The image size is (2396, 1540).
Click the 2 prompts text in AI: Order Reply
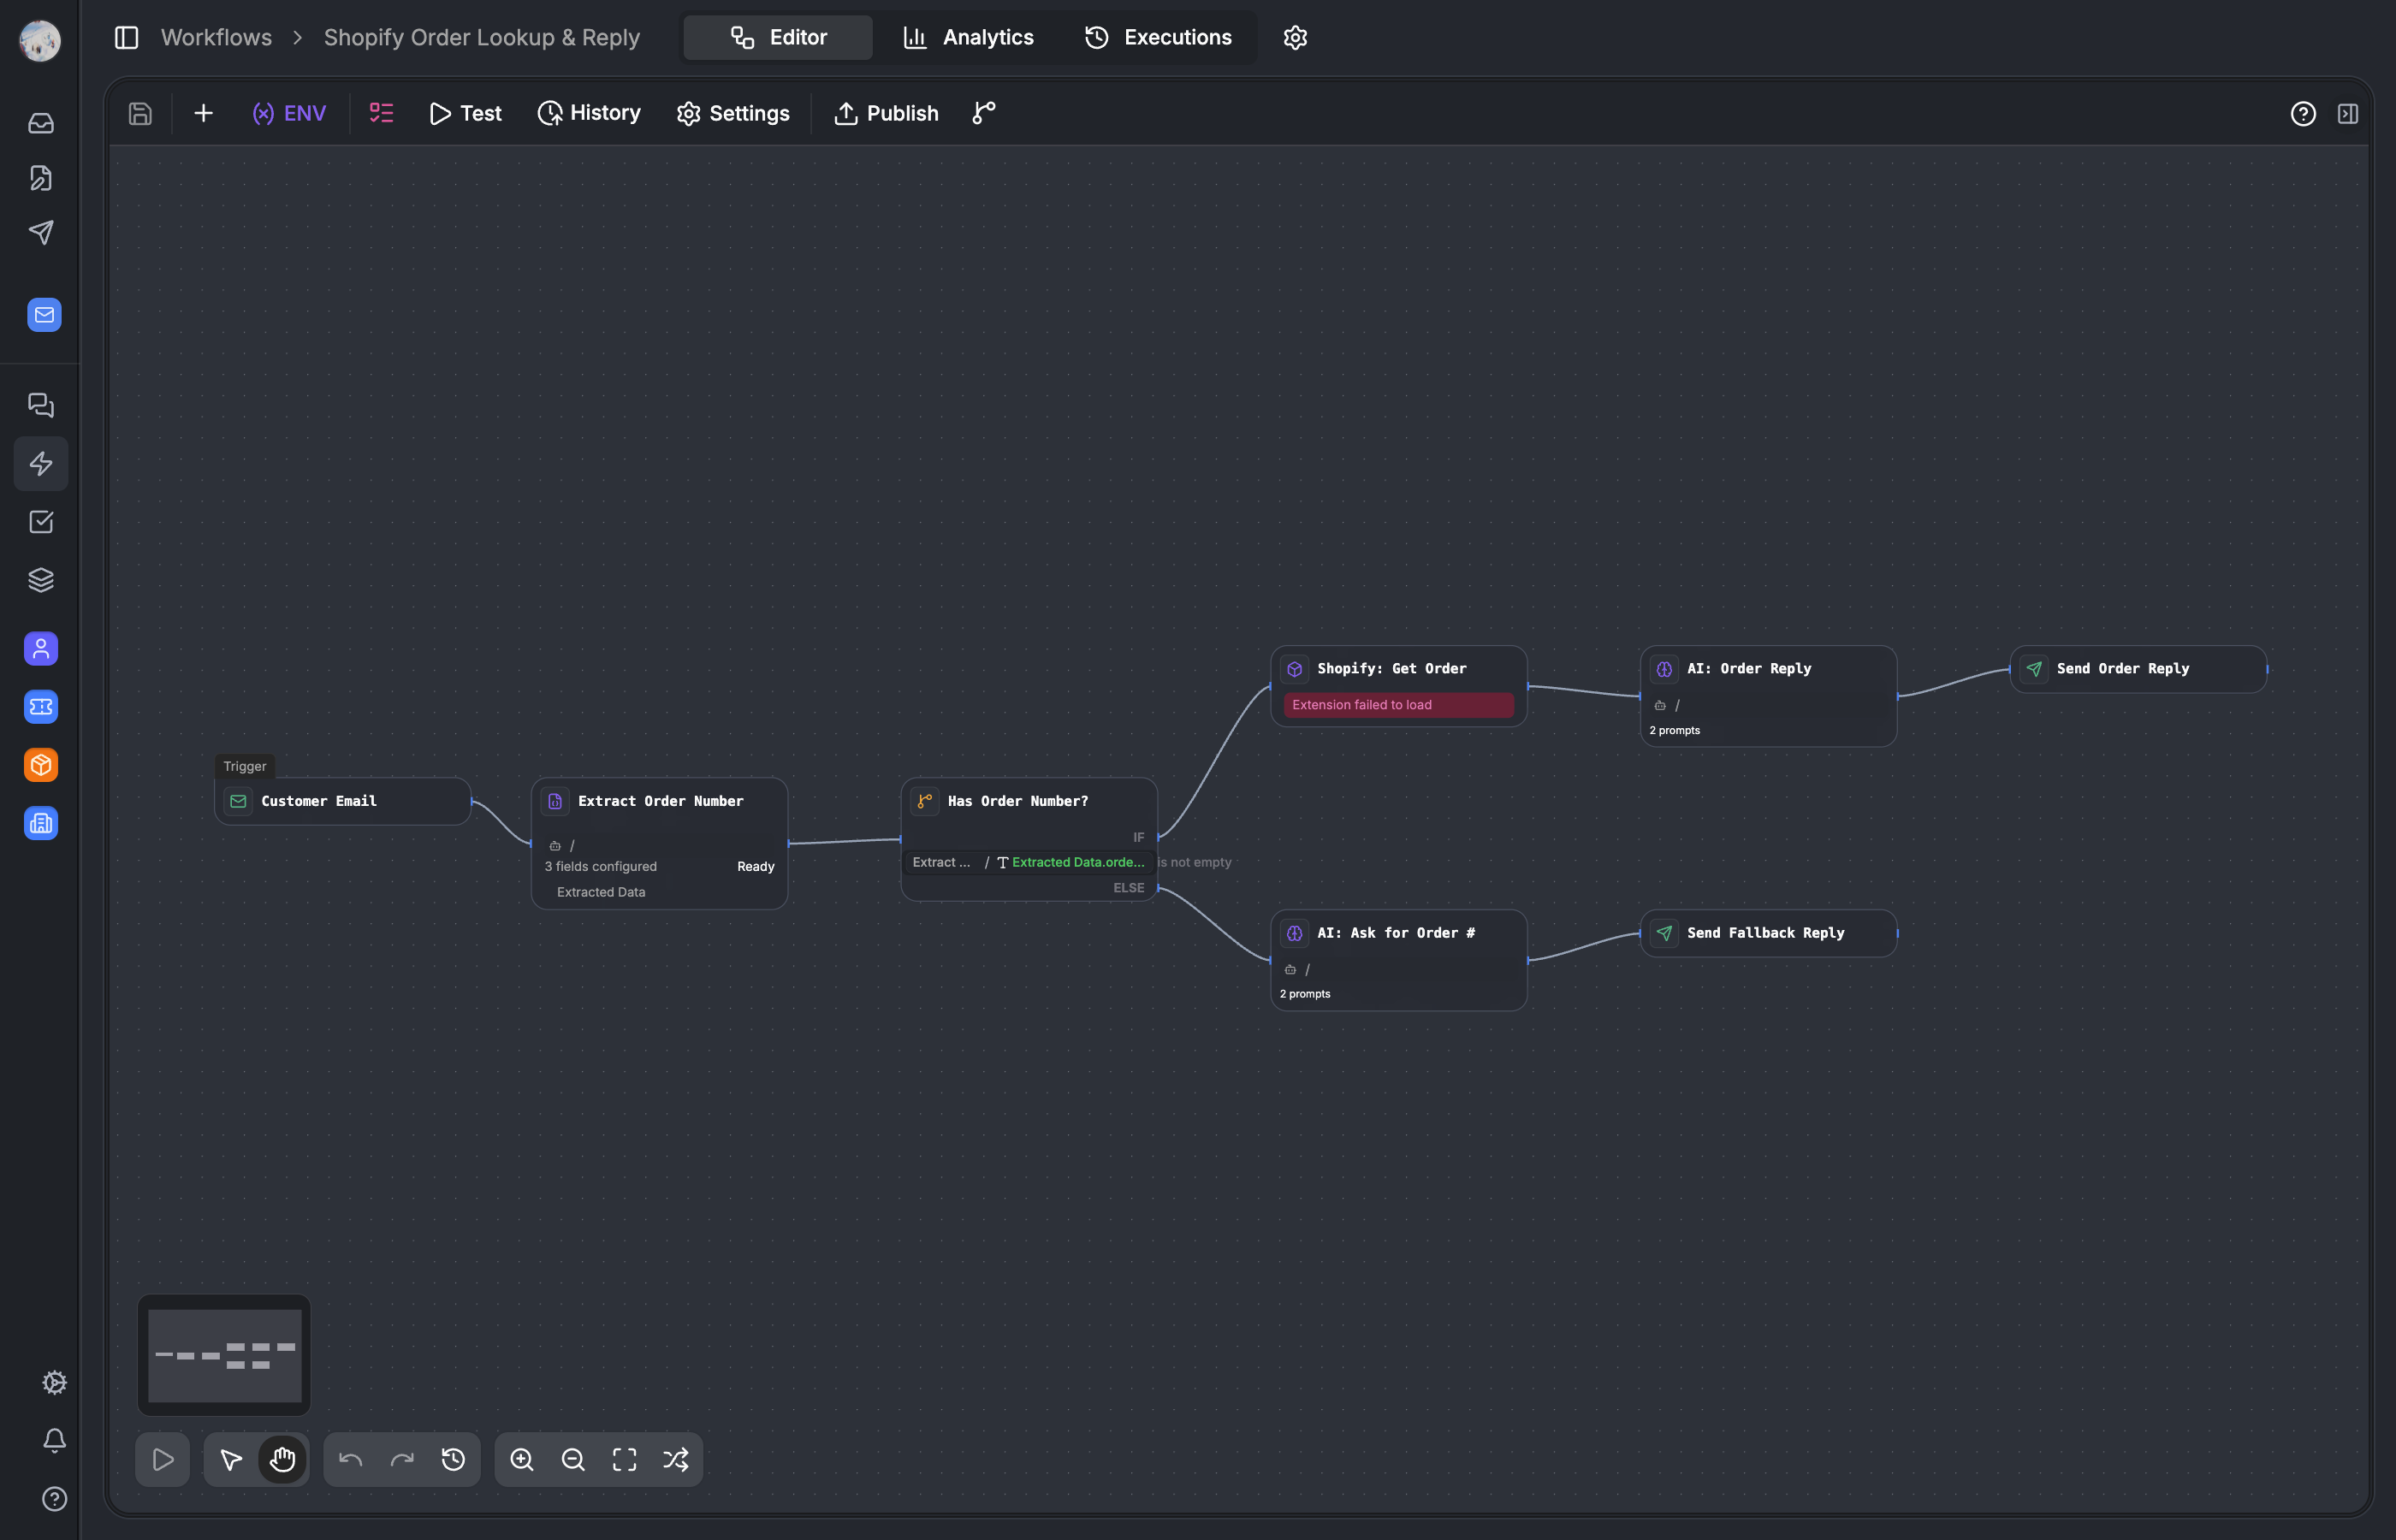coord(1674,730)
